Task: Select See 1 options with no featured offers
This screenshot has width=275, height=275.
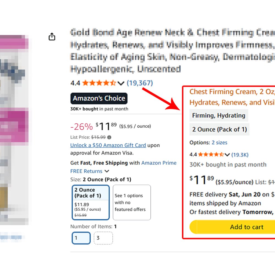Action: (132, 202)
